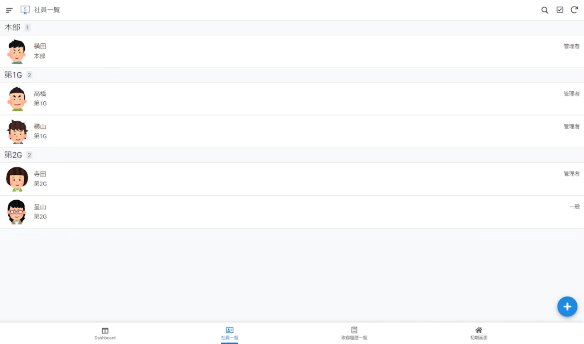Select the 社員一覧 bottom tab
This screenshot has width=584, height=344.
click(229, 334)
